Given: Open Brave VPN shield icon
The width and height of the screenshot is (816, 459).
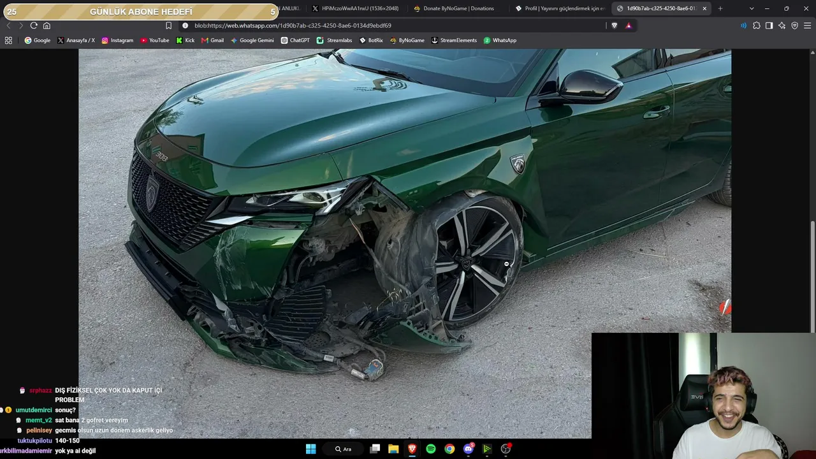Looking at the screenshot, I should click(794, 25).
